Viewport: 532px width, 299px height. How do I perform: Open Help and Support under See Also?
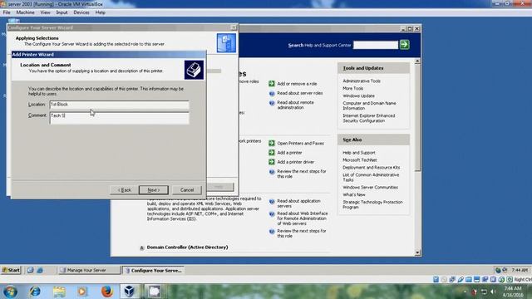[x=359, y=153]
